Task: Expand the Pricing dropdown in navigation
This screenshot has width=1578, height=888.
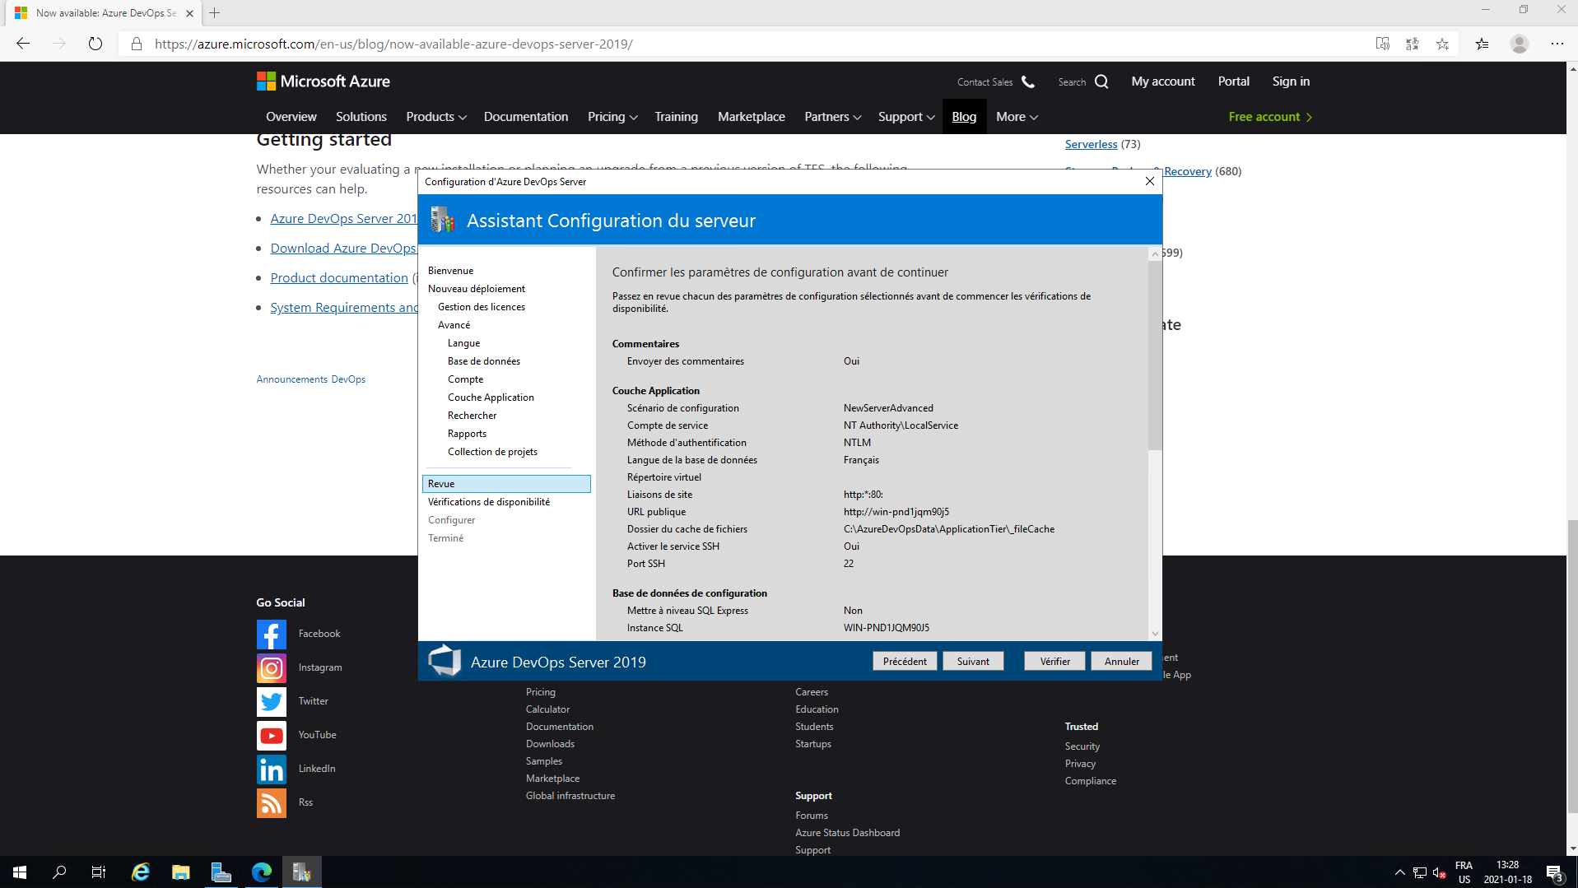Action: [x=612, y=117]
